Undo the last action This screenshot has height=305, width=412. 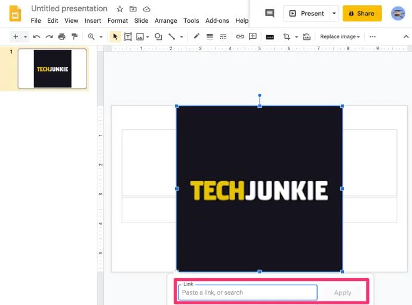click(36, 36)
